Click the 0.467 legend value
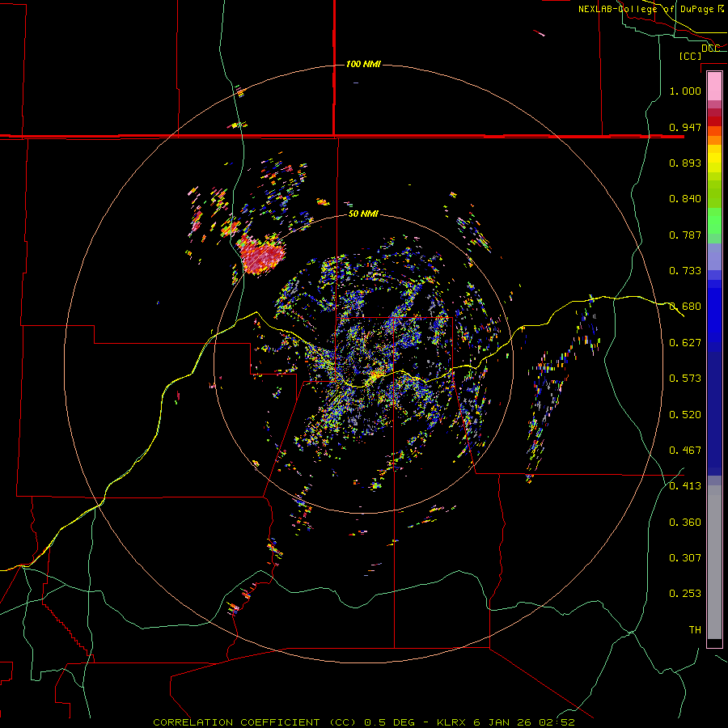 tap(685, 451)
